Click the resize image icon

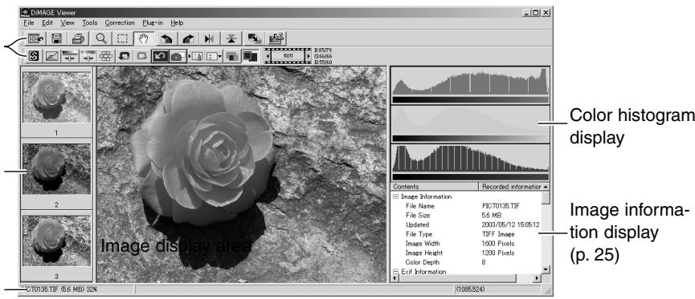coord(255,38)
